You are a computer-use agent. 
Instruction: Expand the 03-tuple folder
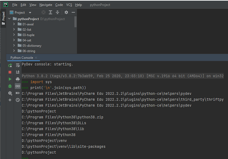coord(14,35)
